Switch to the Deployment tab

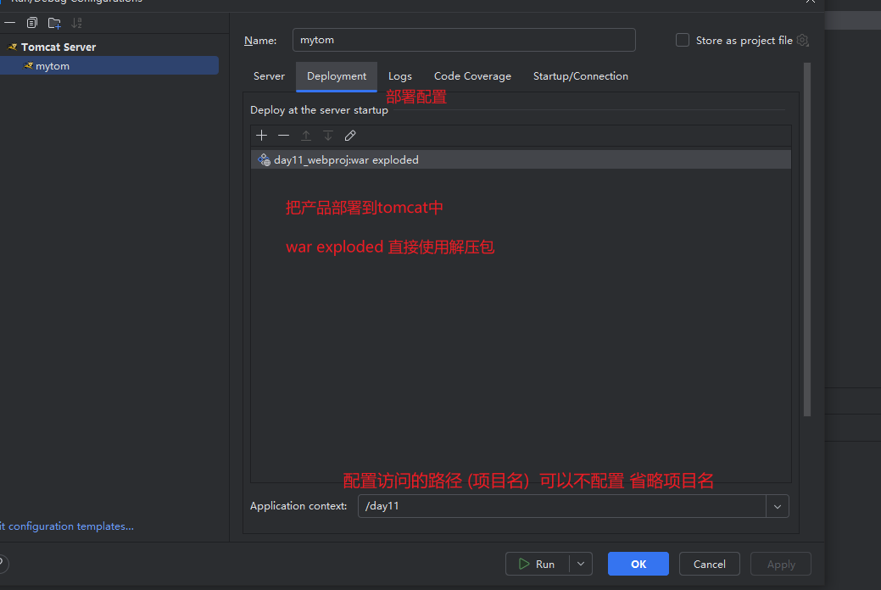click(x=337, y=76)
